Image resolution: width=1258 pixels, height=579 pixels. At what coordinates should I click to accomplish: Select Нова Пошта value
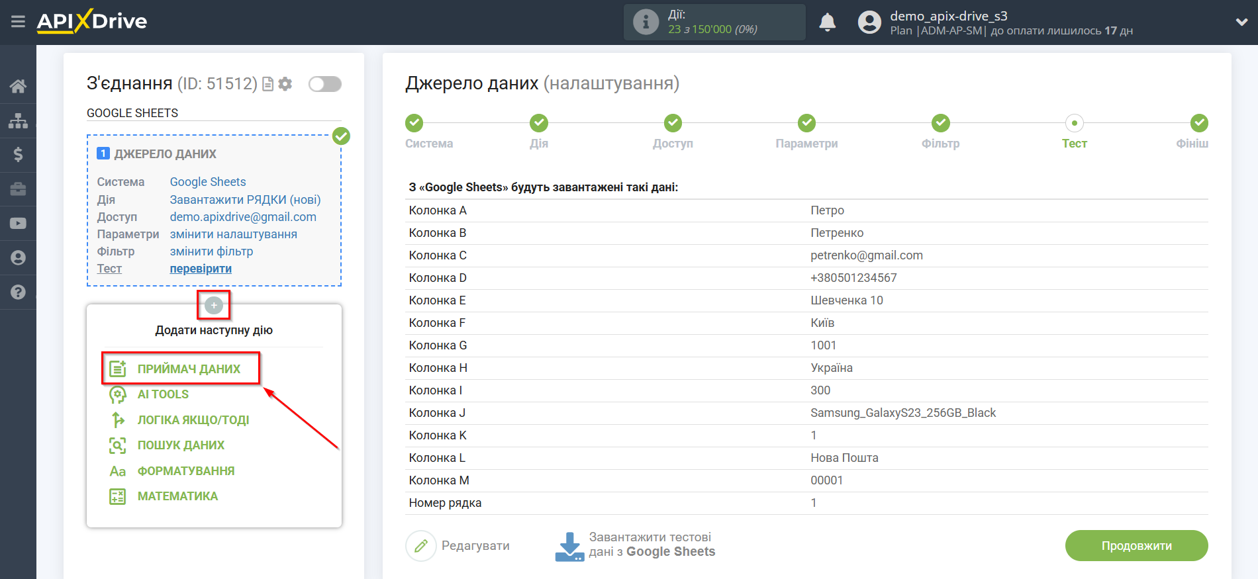point(844,458)
